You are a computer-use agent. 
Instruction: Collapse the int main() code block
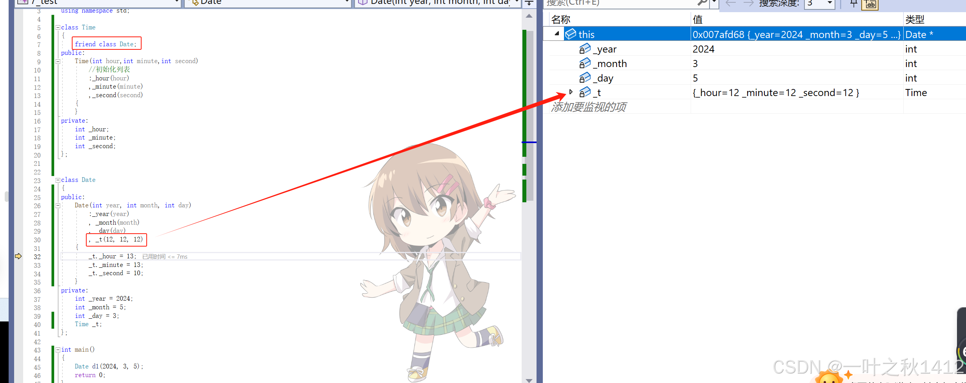point(58,350)
